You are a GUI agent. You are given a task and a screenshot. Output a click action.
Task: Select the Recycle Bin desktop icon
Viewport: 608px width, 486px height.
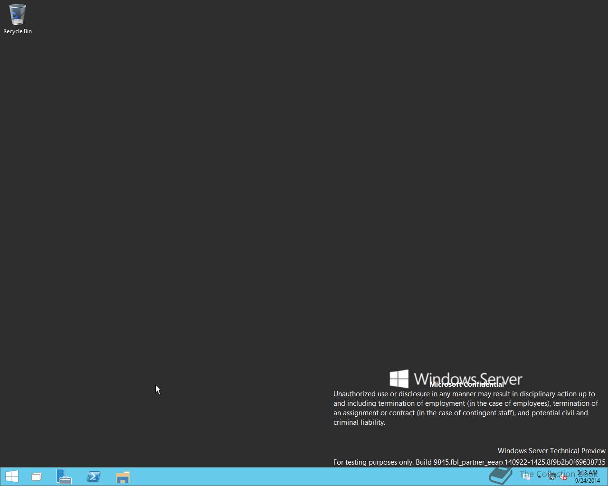(18, 19)
